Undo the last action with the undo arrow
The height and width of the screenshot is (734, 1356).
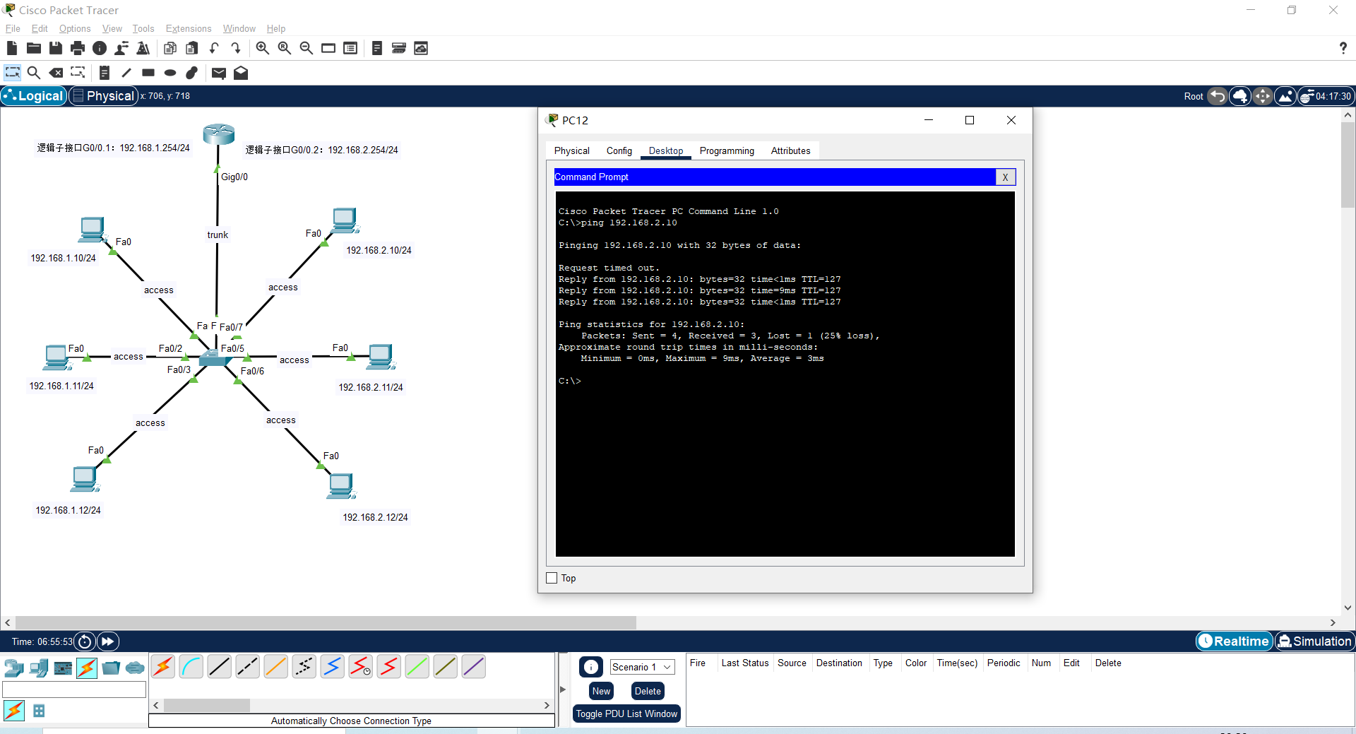point(214,48)
